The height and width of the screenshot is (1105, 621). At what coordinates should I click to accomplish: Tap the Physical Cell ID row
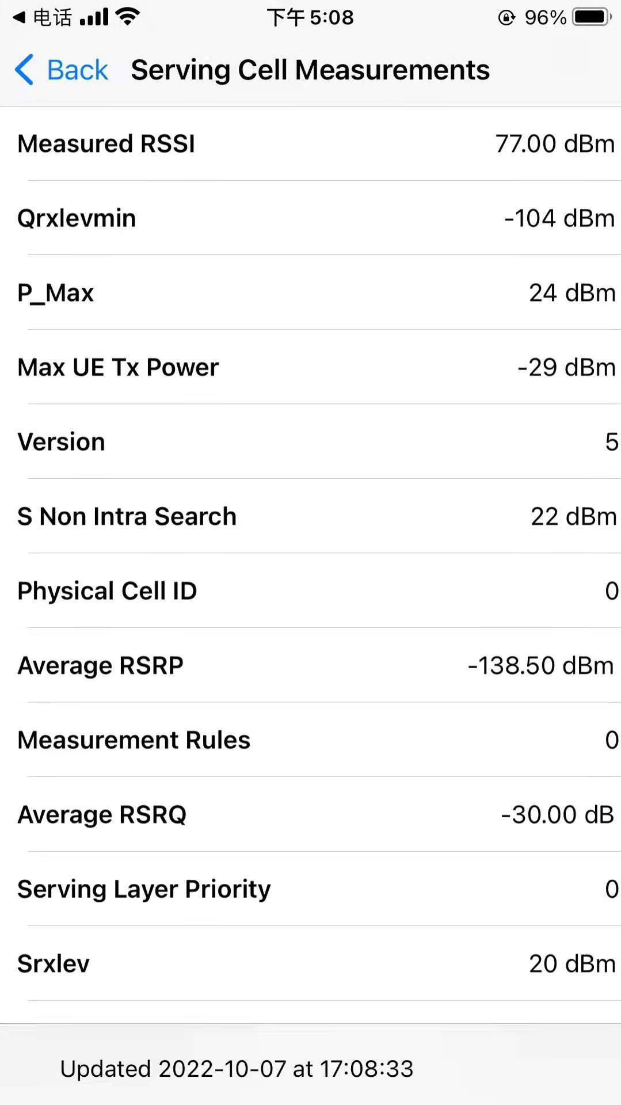[311, 591]
